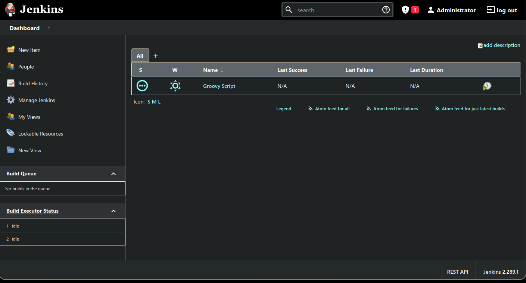
Task: Open Manage Jenkins link
Action: [x=37, y=100]
